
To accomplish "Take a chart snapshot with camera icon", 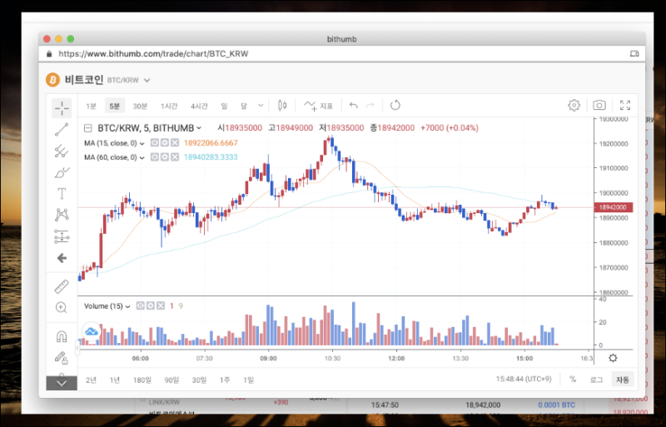I will [x=599, y=105].
